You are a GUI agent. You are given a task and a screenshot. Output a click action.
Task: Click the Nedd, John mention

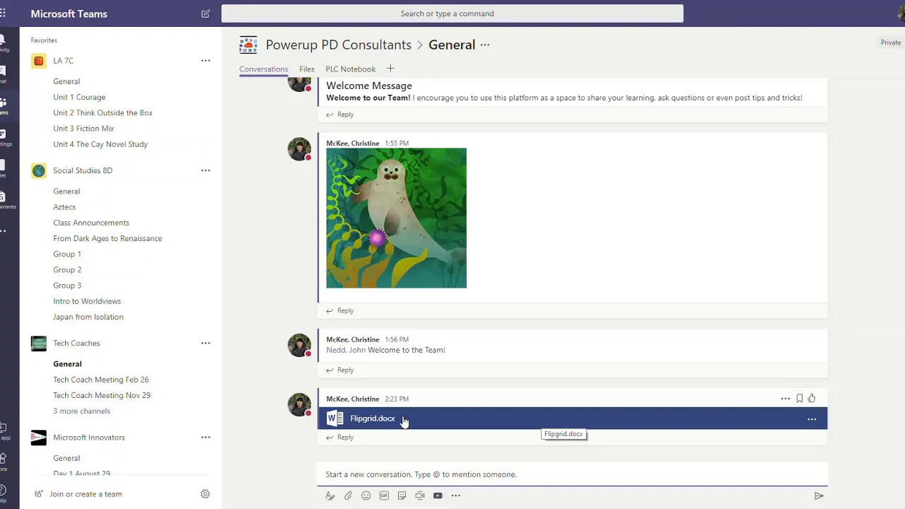346,350
